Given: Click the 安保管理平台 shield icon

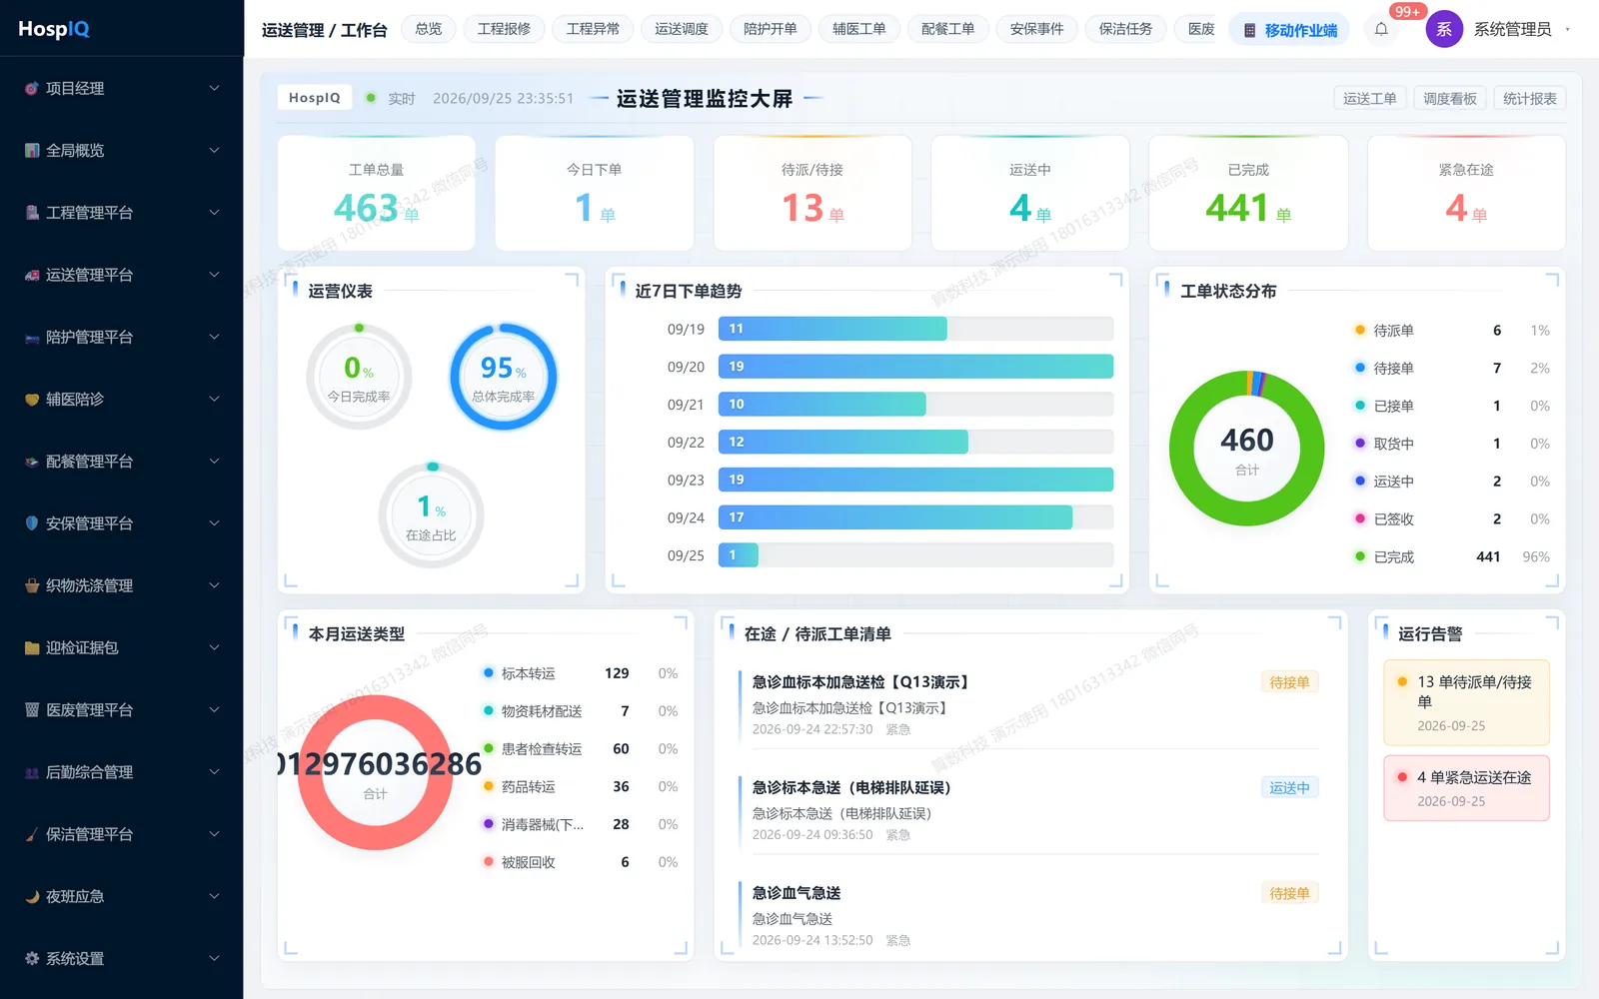Looking at the screenshot, I should tap(32, 523).
